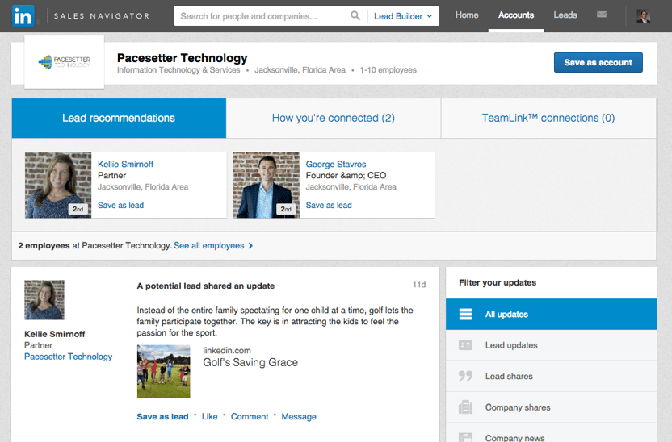Go to the Home menu item

467,15
